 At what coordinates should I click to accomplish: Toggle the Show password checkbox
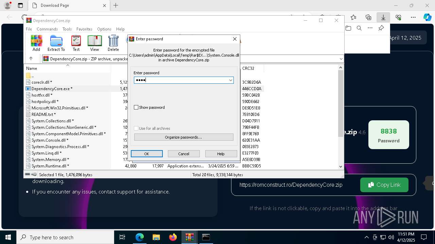[136, 107]
